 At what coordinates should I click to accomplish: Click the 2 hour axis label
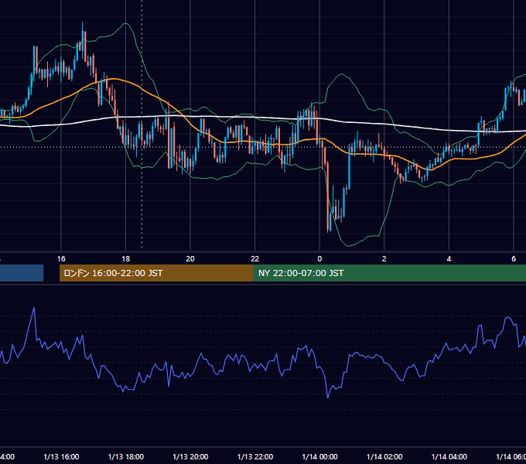coord(384,259)
